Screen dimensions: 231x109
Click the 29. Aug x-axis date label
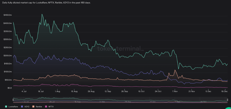click(x=91, y=91)
